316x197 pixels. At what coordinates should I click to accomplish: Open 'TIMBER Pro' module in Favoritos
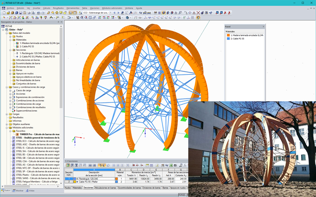[x=39, y=134]
